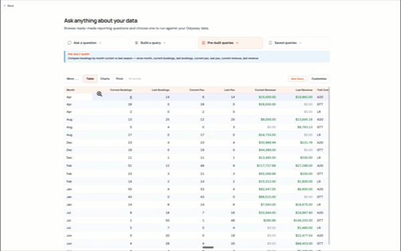Select the $15,000.00 current revenue cell
This screenshot has width=401, height=251.
coord(267,97)
